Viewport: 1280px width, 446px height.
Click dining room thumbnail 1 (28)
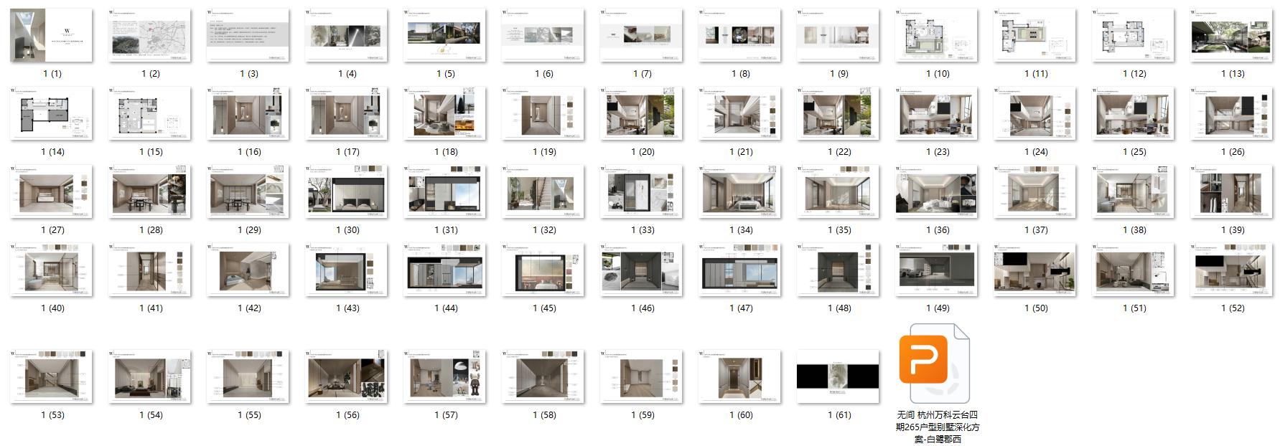(x=150, y=192)
